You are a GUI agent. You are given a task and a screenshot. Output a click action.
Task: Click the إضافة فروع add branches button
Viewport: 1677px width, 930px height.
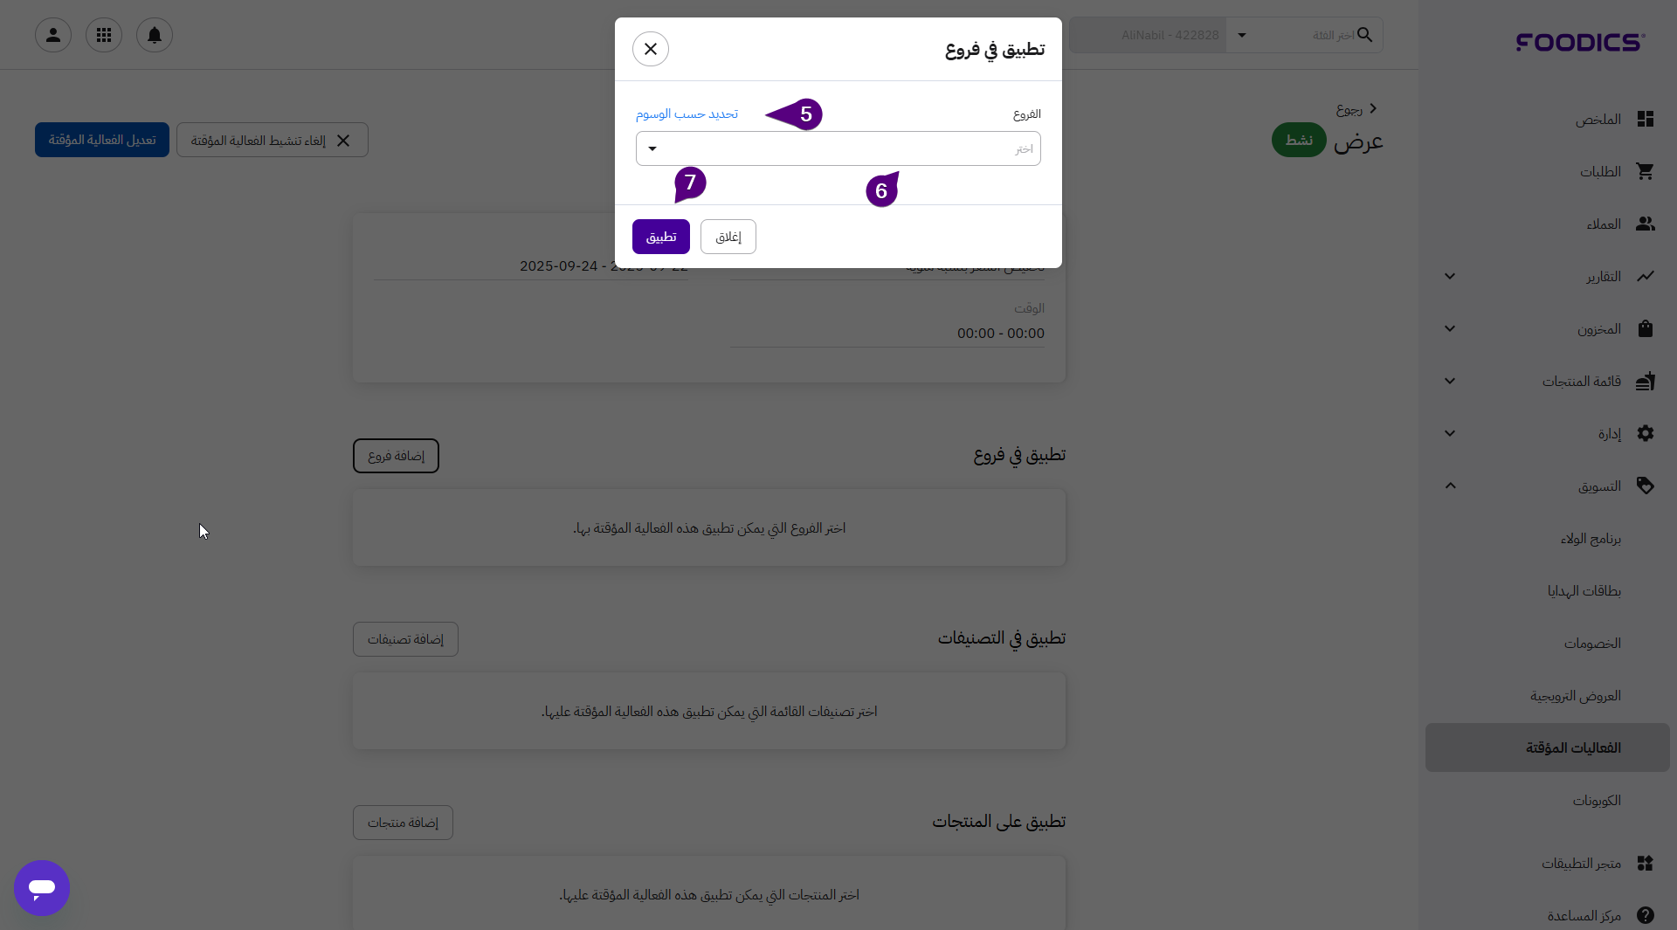point(396,456)
